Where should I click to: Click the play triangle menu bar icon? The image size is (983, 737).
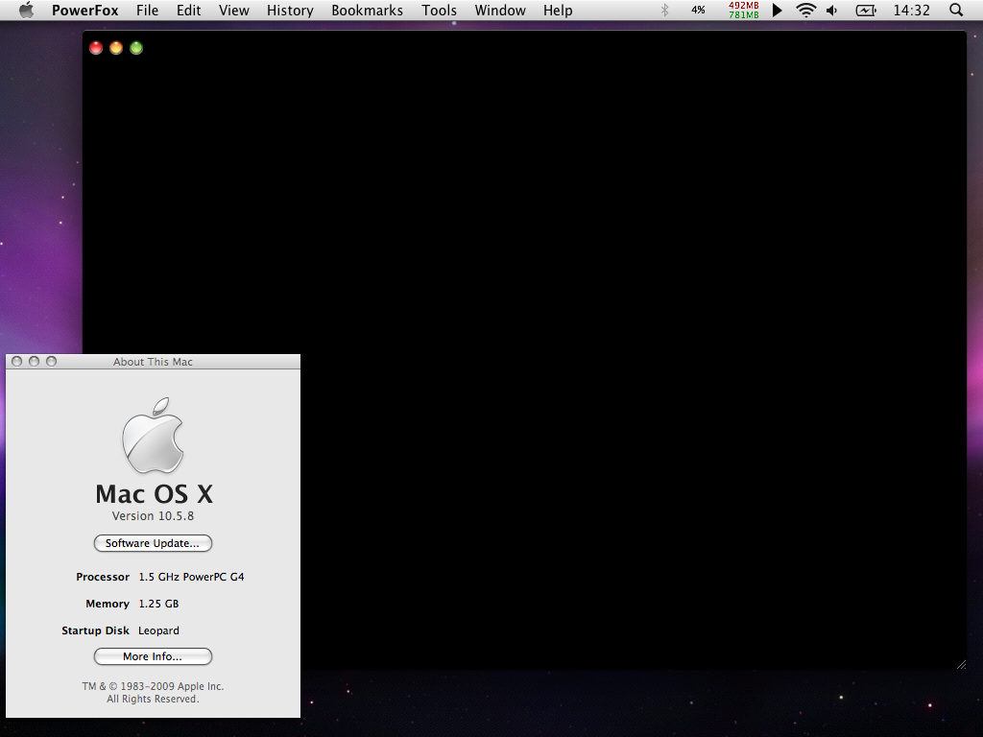pyautogui.click(x=778, y=10)
